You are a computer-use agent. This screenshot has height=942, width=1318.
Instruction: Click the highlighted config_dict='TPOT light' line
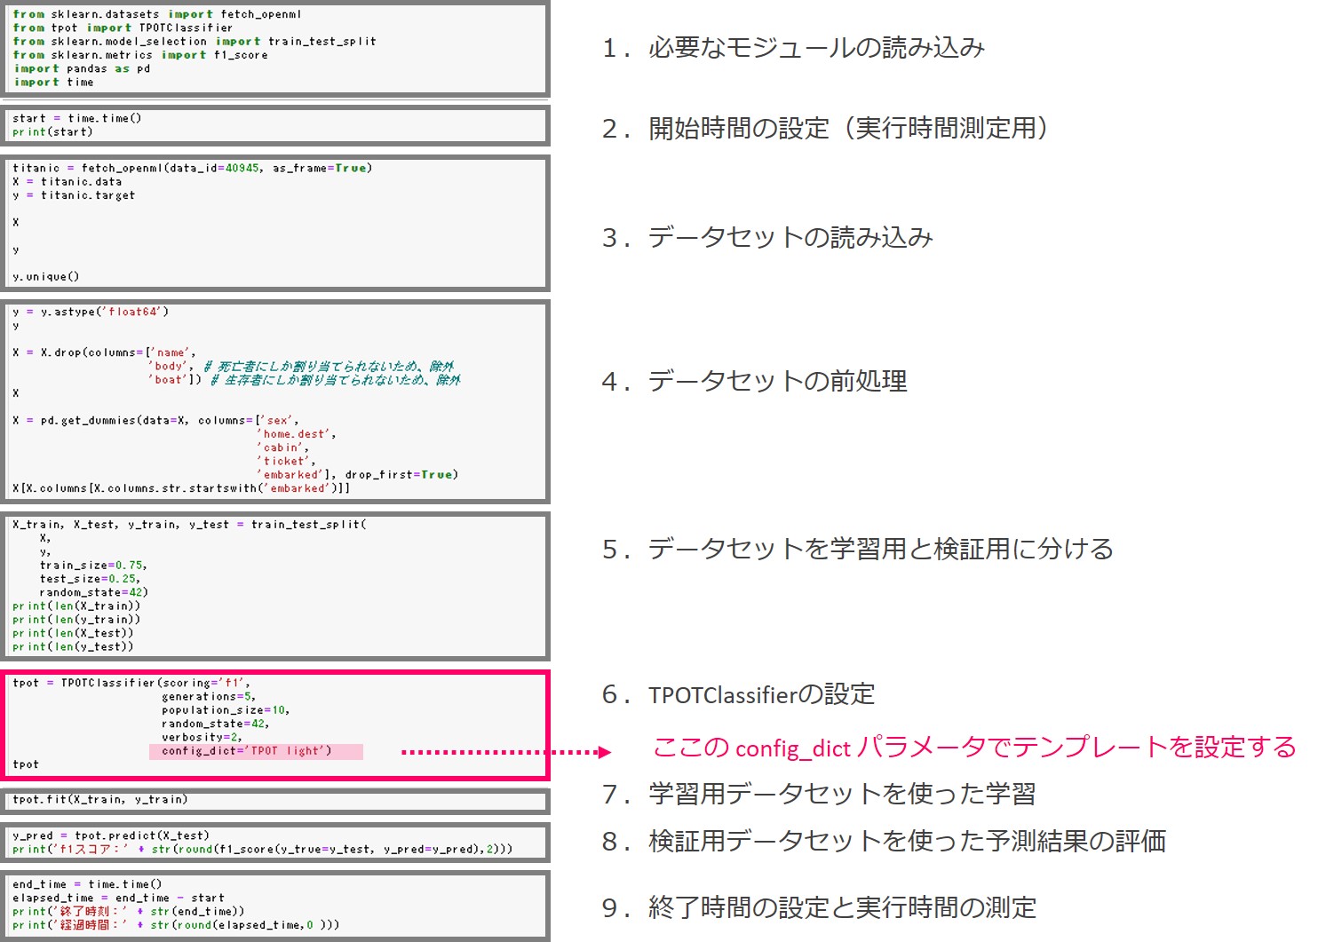pyautogui.click(x=256, y=751)
